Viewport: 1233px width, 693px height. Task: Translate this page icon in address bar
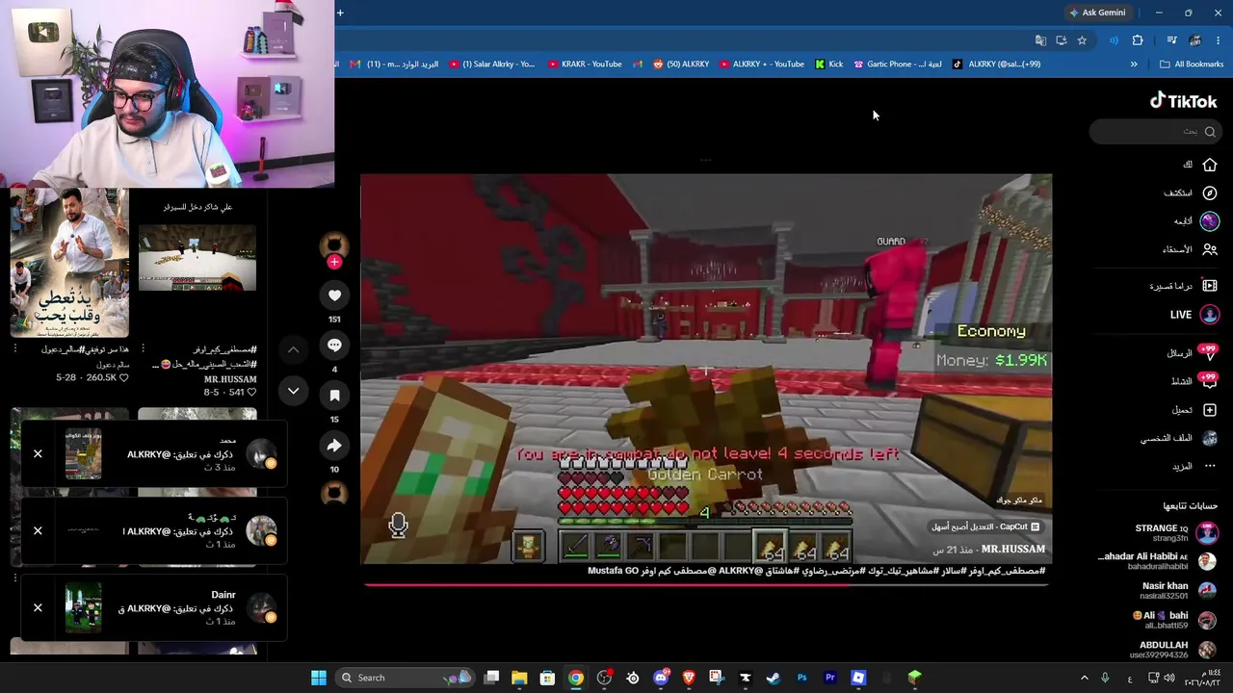(1040, 40)
